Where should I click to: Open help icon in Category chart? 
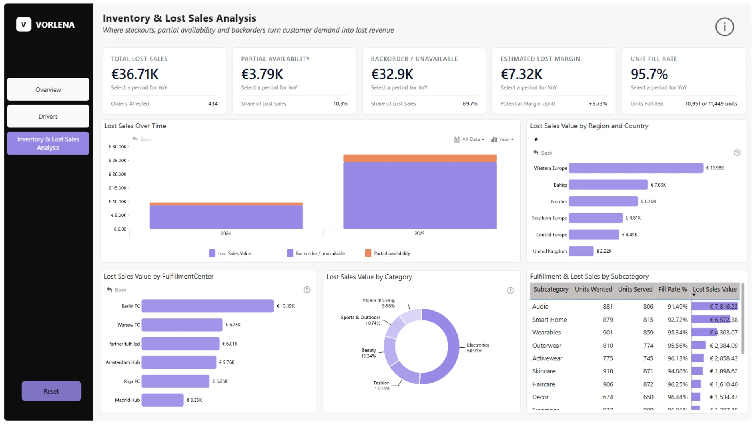(510, 290)
